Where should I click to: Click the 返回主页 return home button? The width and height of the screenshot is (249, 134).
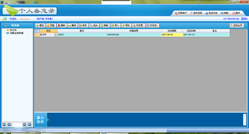[237, 25]
